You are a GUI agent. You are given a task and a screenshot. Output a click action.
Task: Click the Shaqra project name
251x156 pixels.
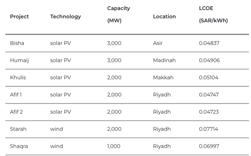[x=19, y=147]
